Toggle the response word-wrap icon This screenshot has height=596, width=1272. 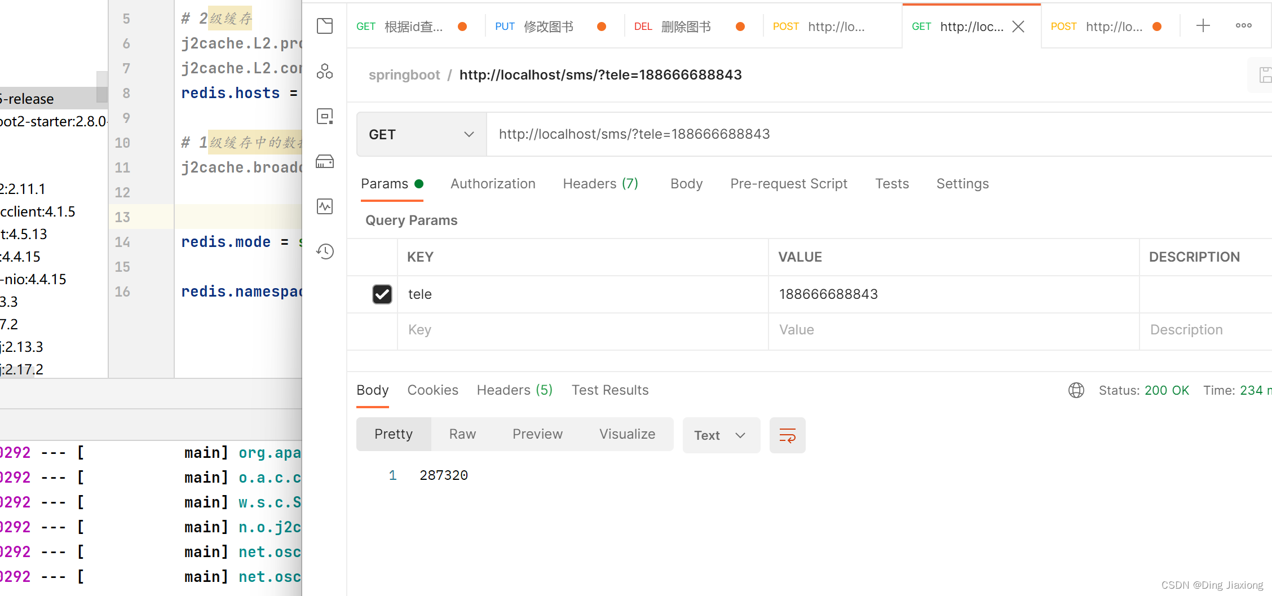[x=787, y=435]
